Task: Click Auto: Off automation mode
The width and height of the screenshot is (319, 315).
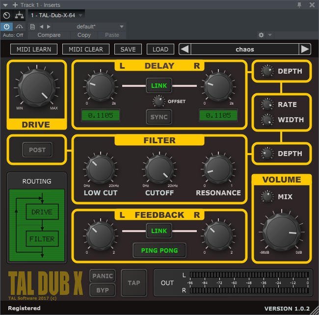Action: [x=13, y=35]
